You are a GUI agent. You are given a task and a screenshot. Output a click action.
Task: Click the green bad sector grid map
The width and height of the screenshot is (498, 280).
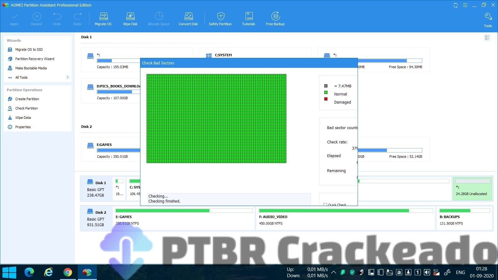(216, 119)
